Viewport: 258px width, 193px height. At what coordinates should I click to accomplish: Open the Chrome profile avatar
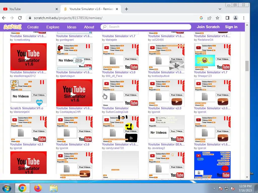coord(236,18)
